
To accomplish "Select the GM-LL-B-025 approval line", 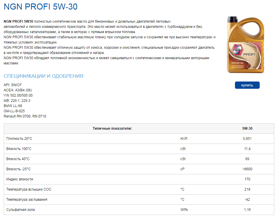I will (14, 111).
